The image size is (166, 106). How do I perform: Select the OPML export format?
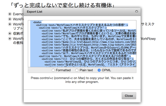[x=99, y=70]
